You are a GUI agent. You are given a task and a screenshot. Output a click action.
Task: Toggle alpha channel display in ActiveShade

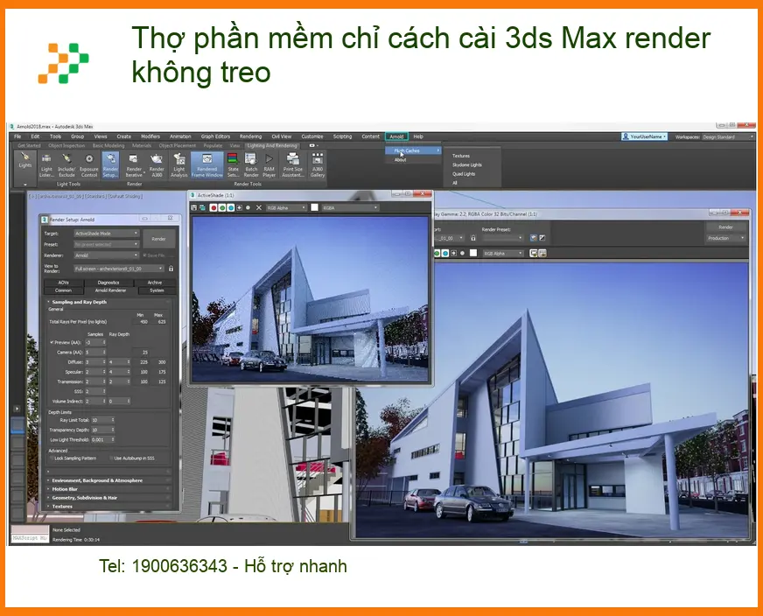[240, 207]
